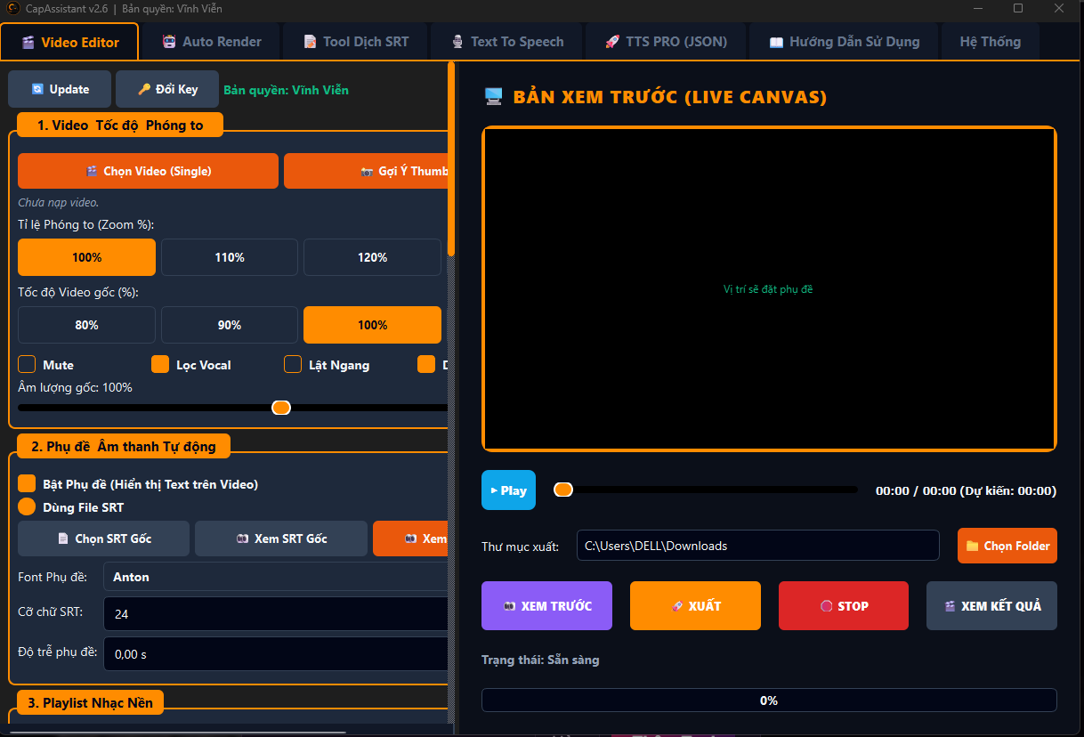Click the Cỡ chữ SRT field
Screen dimensions: 1084x737
point(276,614)
